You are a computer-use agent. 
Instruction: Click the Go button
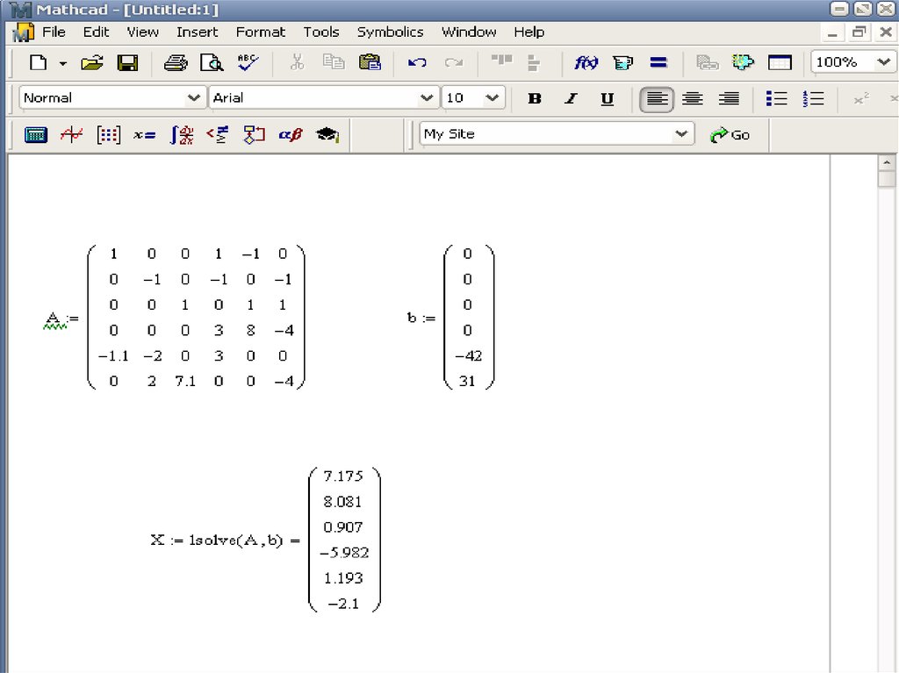tap(730, 134)
